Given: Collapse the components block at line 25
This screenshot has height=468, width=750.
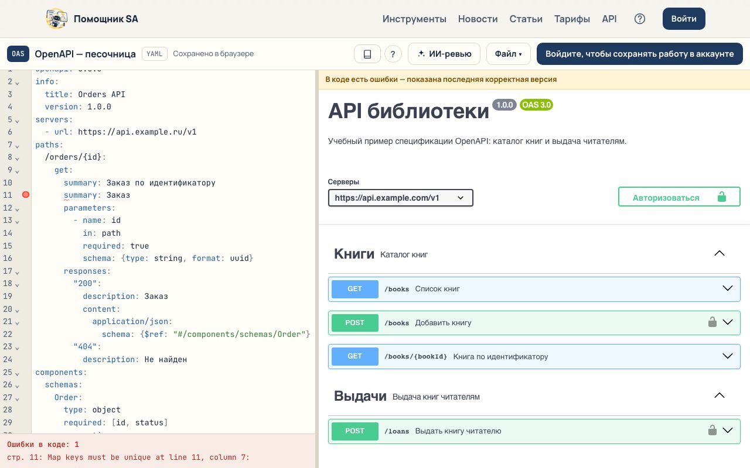Looking at the screenshot, I should 17,373.
